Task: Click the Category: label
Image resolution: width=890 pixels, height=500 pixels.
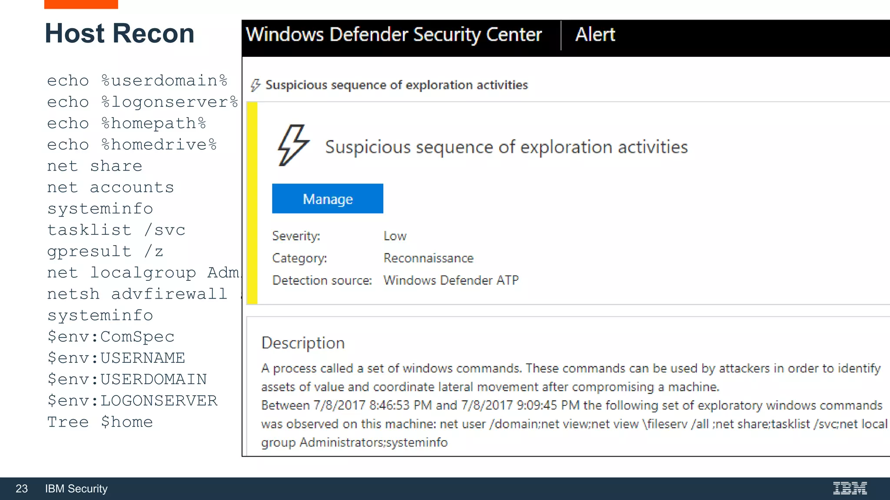Action: (x=299, y=258)
